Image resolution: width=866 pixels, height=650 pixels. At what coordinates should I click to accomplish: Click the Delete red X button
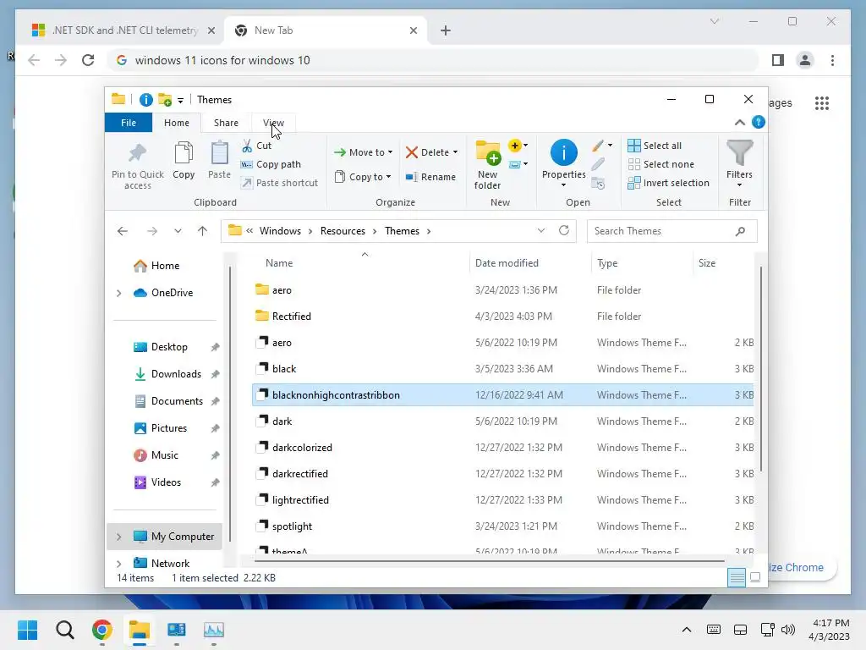412,152
